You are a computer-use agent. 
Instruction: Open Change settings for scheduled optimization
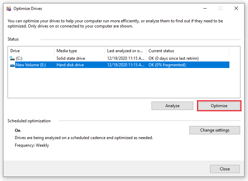click(214, 130)
